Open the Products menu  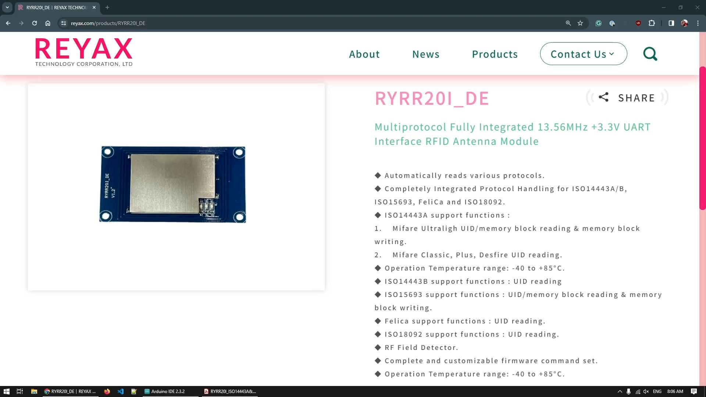[x=495, y=54]
